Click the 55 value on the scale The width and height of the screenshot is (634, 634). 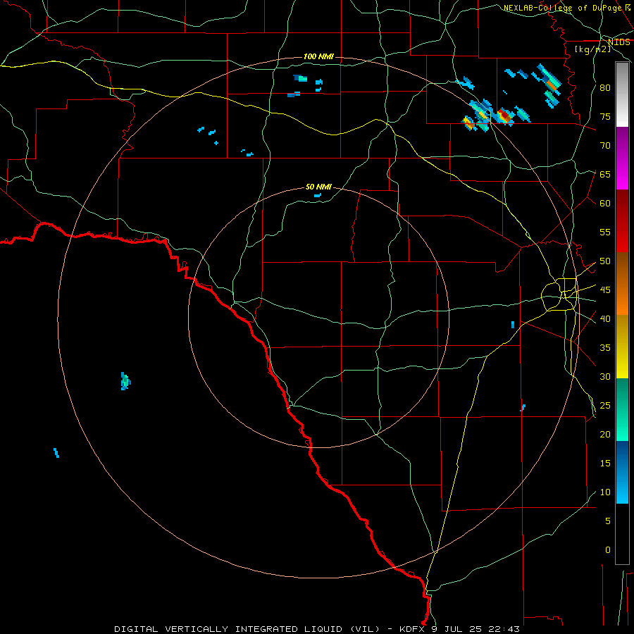click(x=605, y=232)
